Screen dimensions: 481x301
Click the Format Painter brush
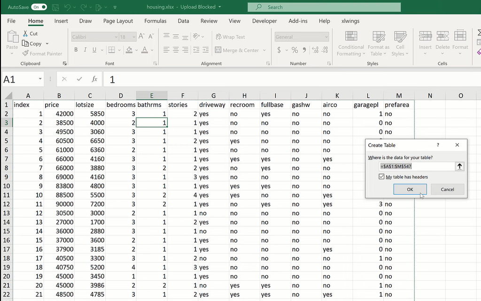click(x=25, y=54)
